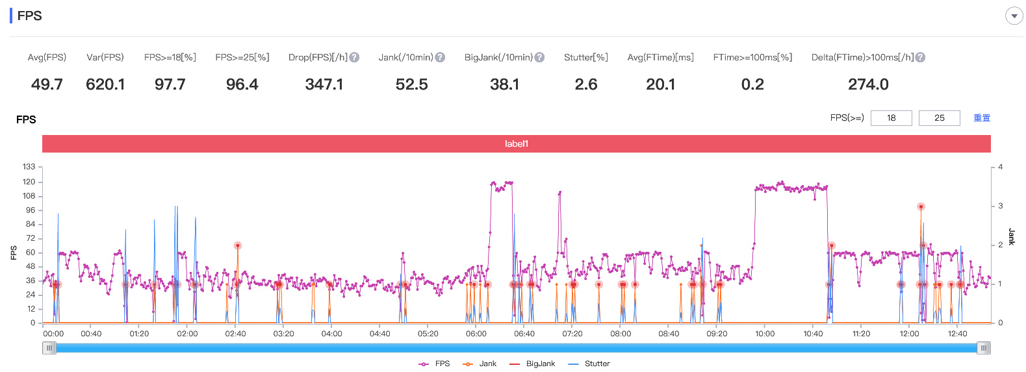Click the red jank marker near 02:40
The width and height of the screenshot is (1026, 372).
(x=238, y=245)
